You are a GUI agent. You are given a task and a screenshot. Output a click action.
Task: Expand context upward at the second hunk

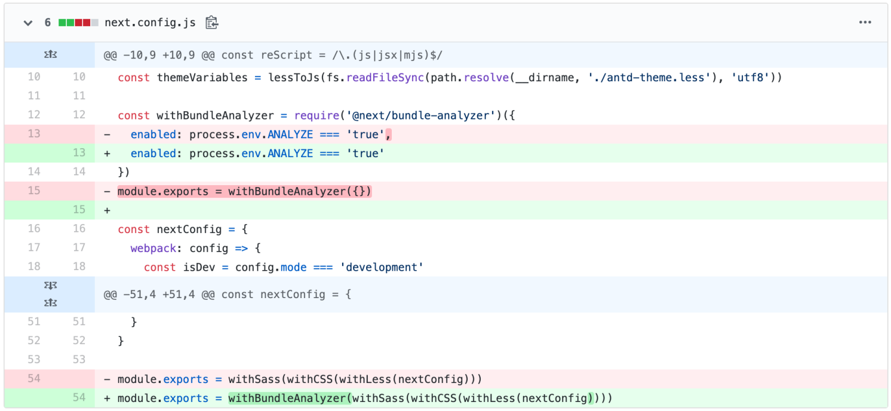(50, 302)
